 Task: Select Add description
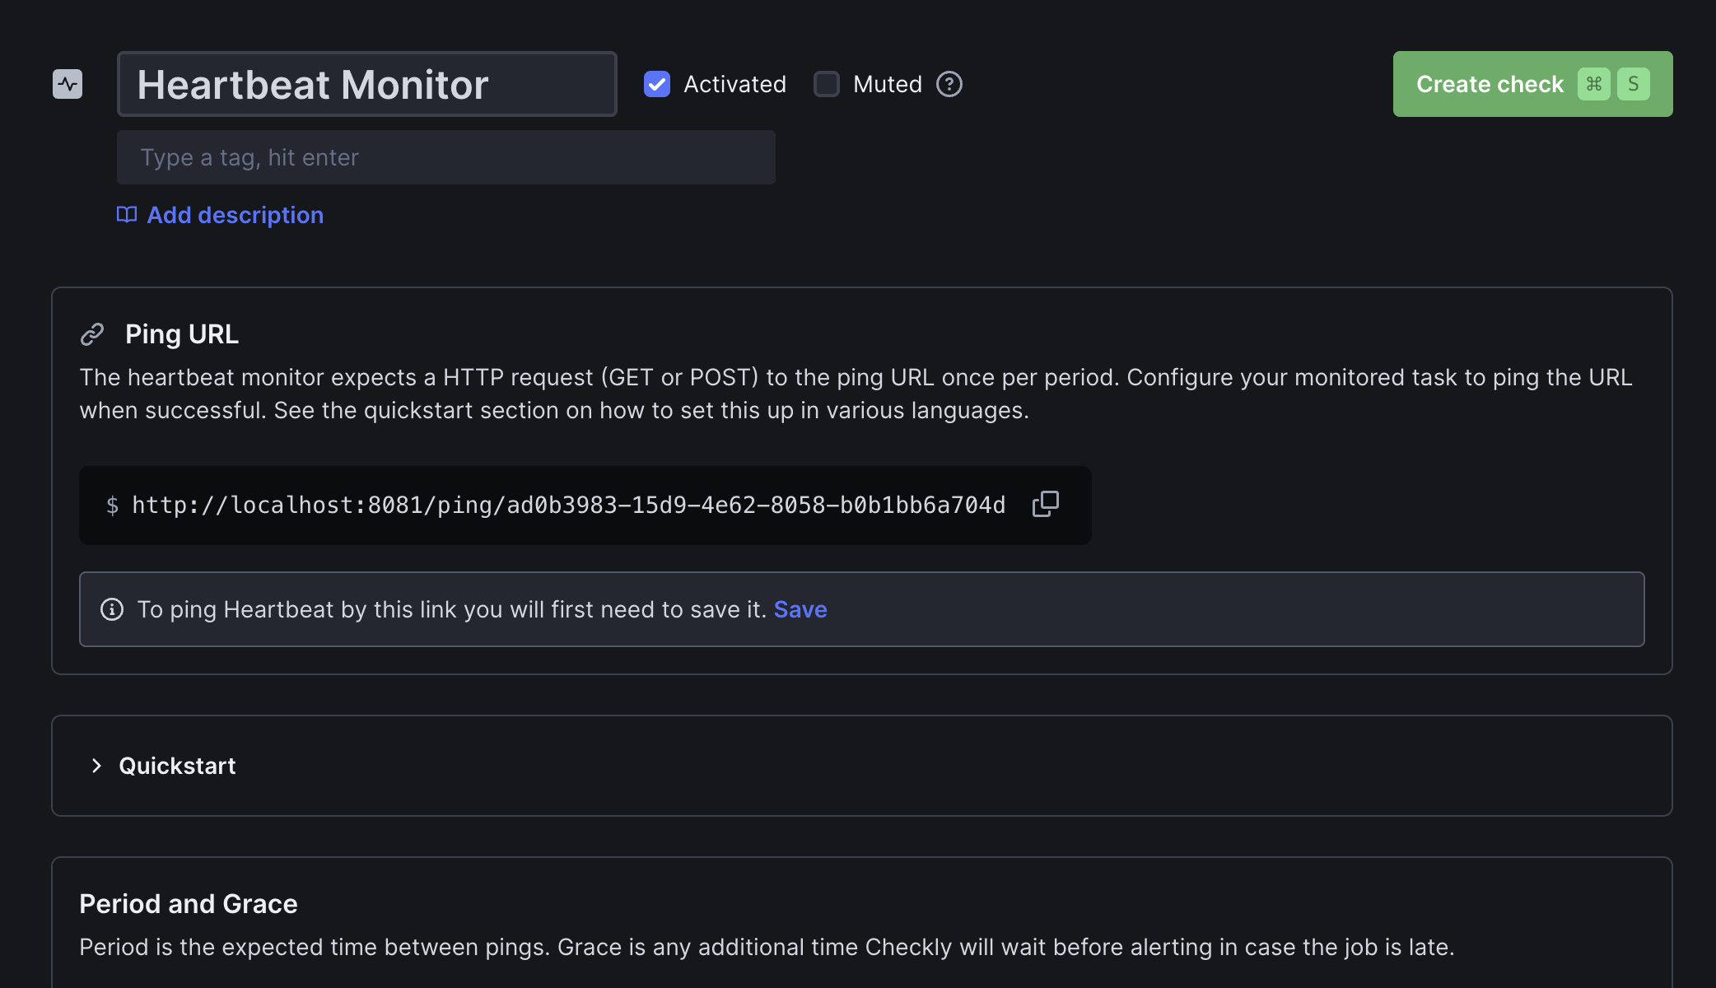click(235, 215)
